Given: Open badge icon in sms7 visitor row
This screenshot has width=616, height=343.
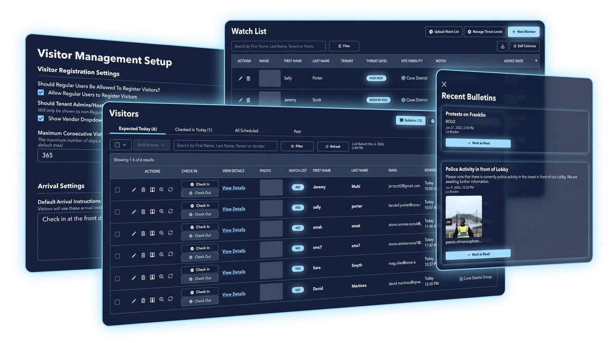Looking at the screenshot, I should click(x=152, y=254).
